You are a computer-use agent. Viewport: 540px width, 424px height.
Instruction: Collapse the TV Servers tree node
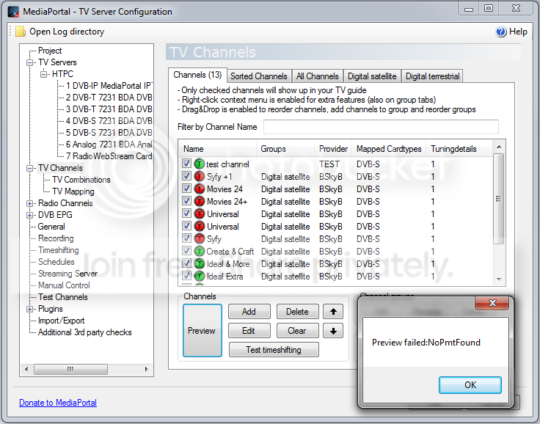(x=30, y=62)
